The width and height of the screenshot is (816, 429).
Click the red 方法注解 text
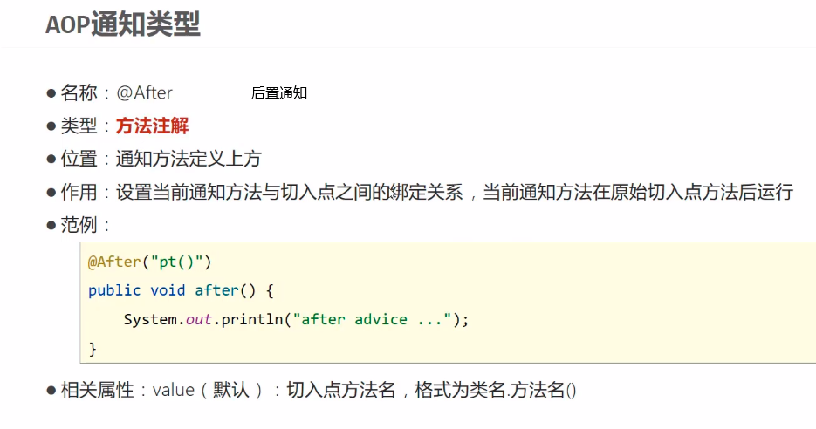152,126
